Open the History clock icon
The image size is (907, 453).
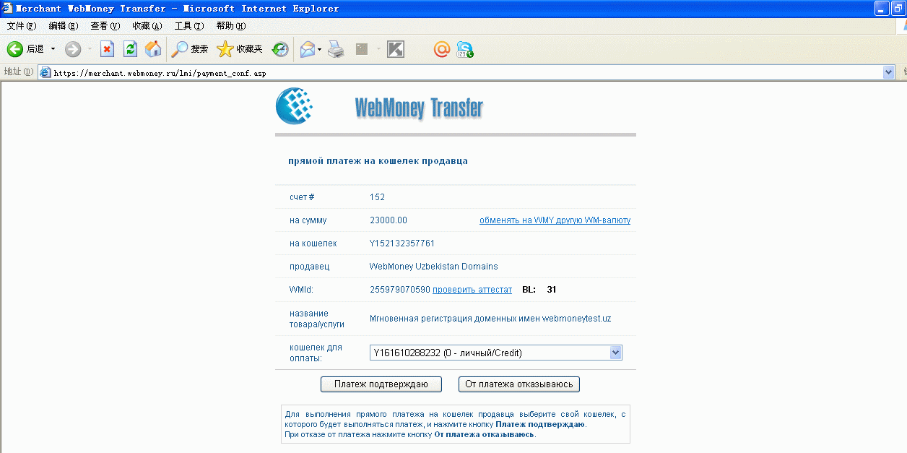tap(280, 49)
